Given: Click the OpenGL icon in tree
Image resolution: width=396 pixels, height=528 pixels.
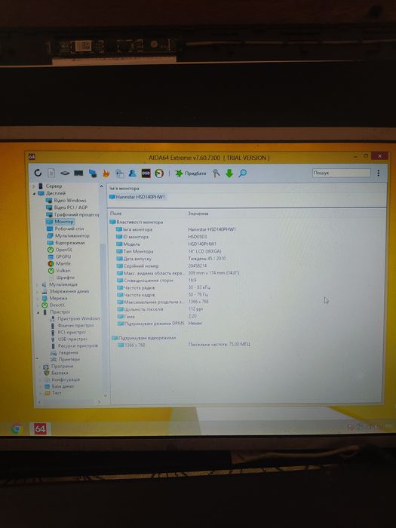Looking at the screenshot, I should [51, 250].
